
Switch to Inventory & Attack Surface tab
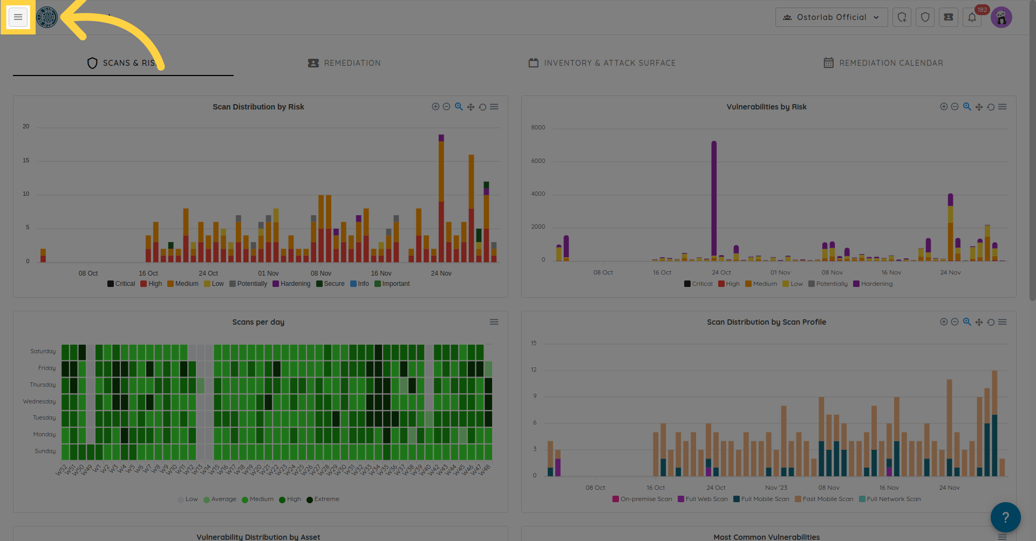tap(602, 63)
